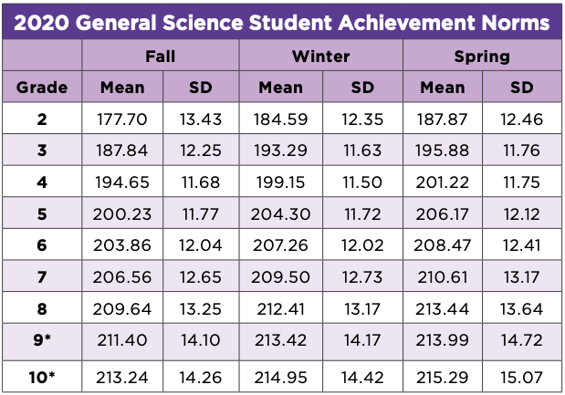
Task: Click Spring mean value 201.22
Action: [443, 182]
